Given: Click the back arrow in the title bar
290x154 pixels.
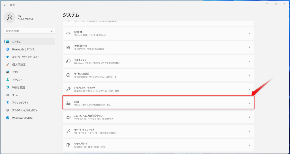Looking at the screenshot, I should tap(5, 5).
